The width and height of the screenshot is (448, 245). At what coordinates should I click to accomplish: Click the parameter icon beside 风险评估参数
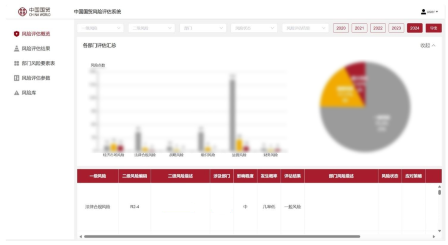click(17, 78)
